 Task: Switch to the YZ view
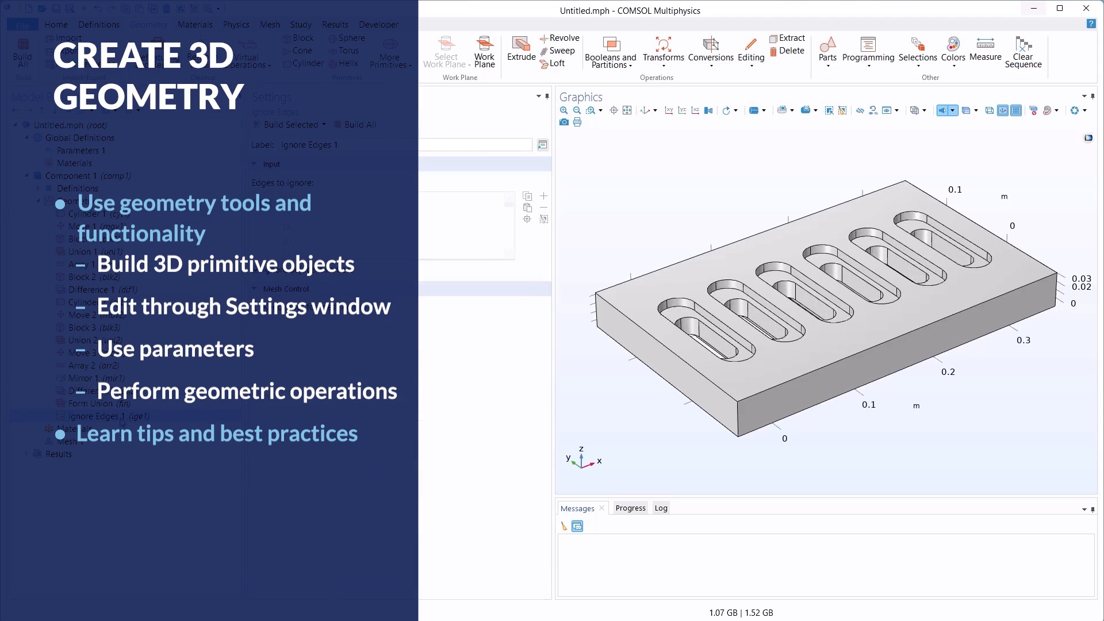coord(682,110)
